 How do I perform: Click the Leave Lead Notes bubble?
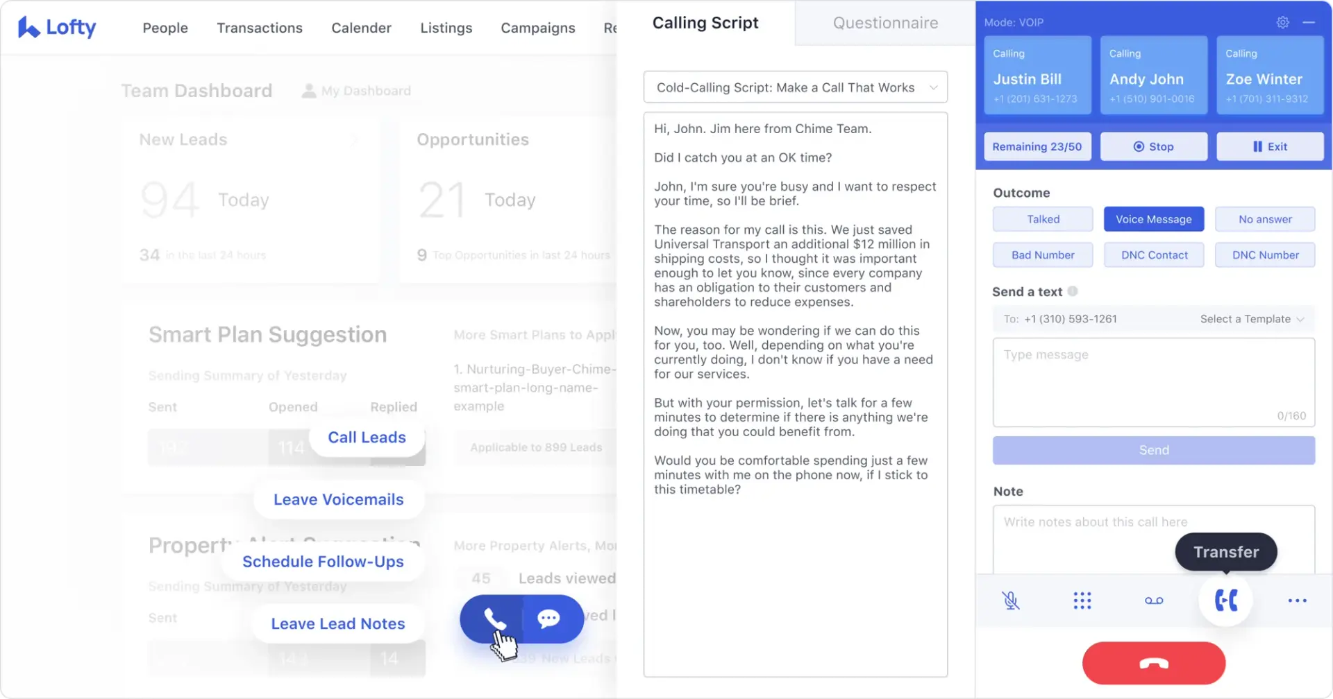click(338, 624)
